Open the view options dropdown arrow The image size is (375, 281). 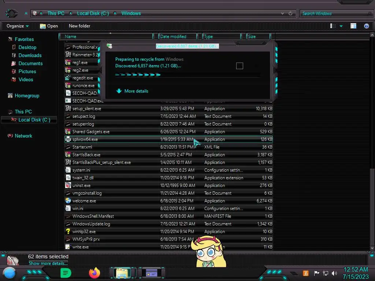[x=341, y=26]
